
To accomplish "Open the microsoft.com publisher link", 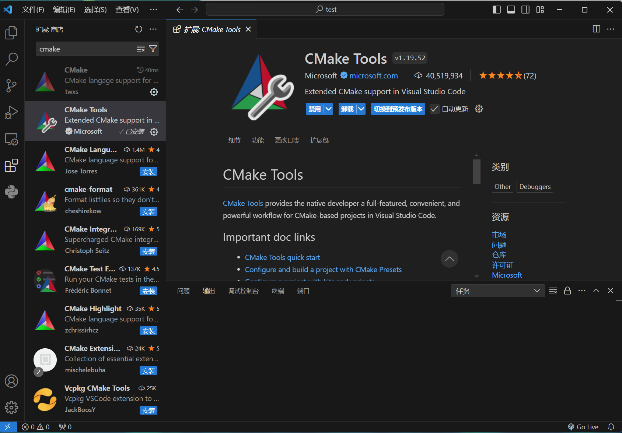I will click(x=373, y=75).
